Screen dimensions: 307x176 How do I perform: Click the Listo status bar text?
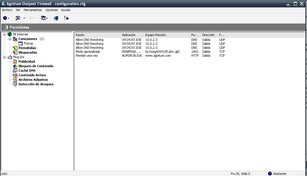[4, 174]
